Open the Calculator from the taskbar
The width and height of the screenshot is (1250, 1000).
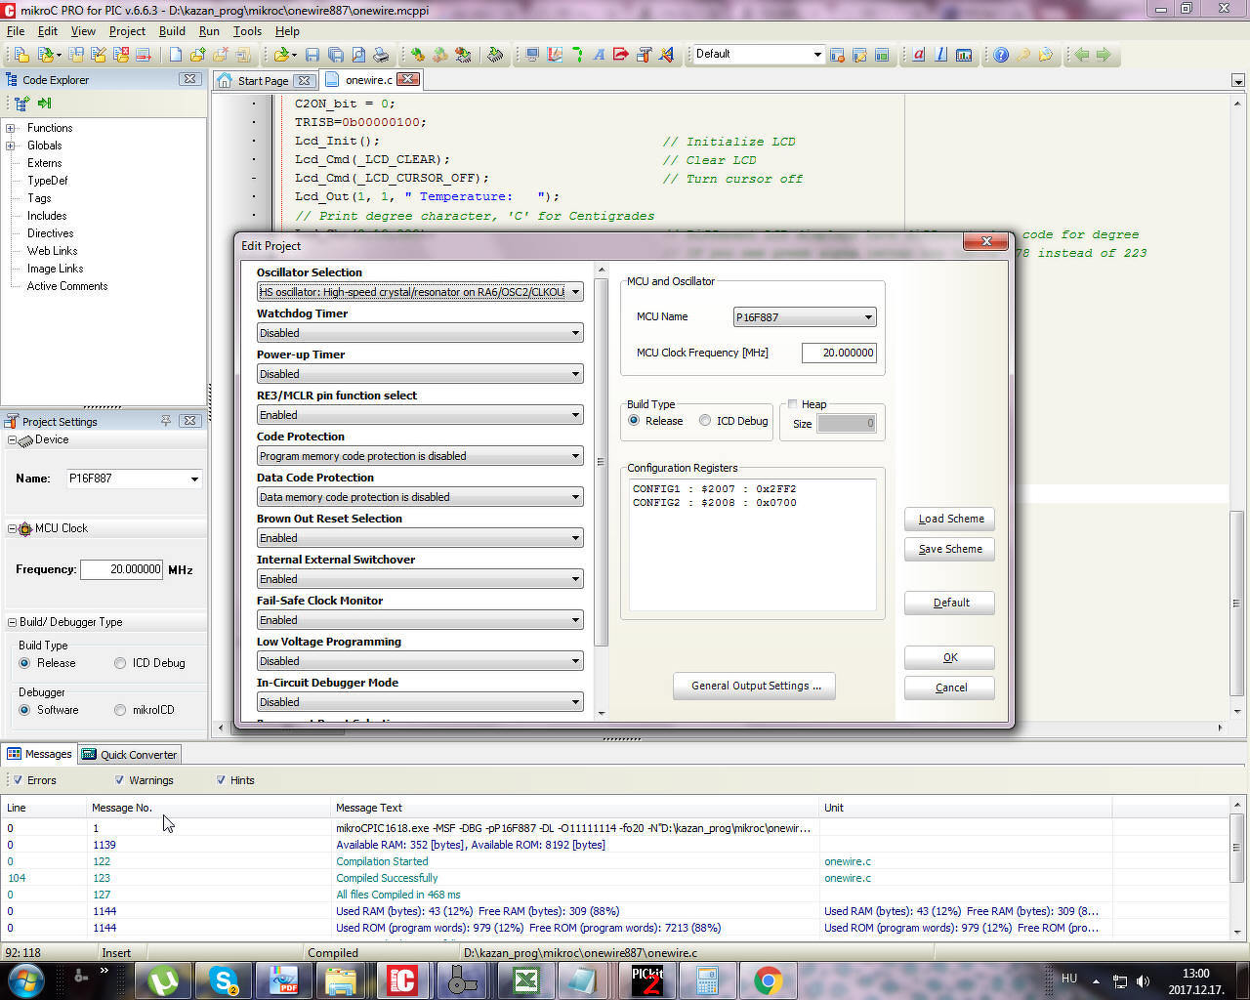[708, 979]
